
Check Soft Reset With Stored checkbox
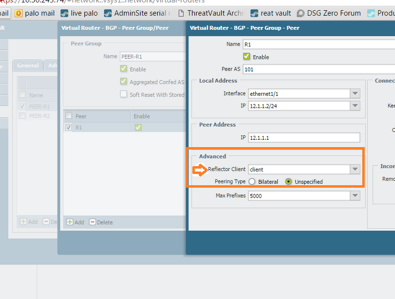(123, 94)
